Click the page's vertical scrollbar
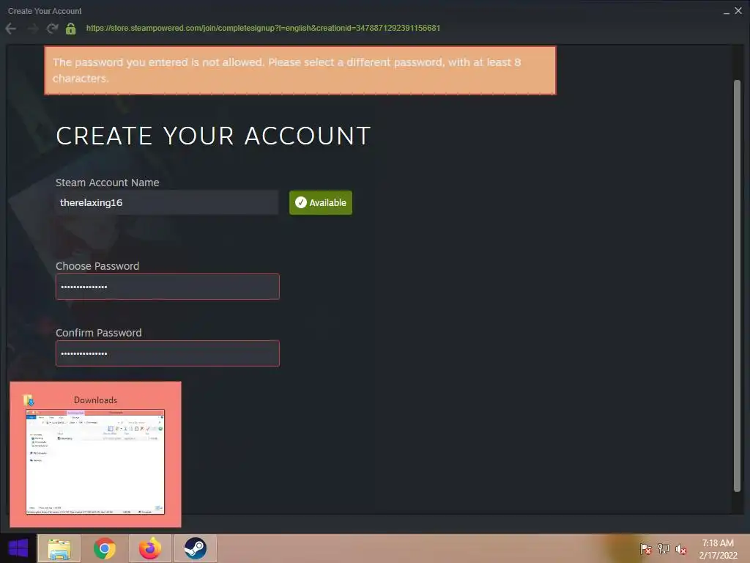750x563 pixels. 737,285
